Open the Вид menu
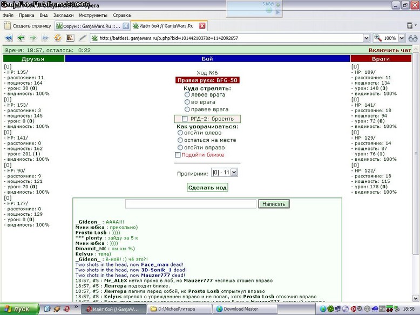Image resolution: width=420 pixels, height=315 pixels. (43, 15)
